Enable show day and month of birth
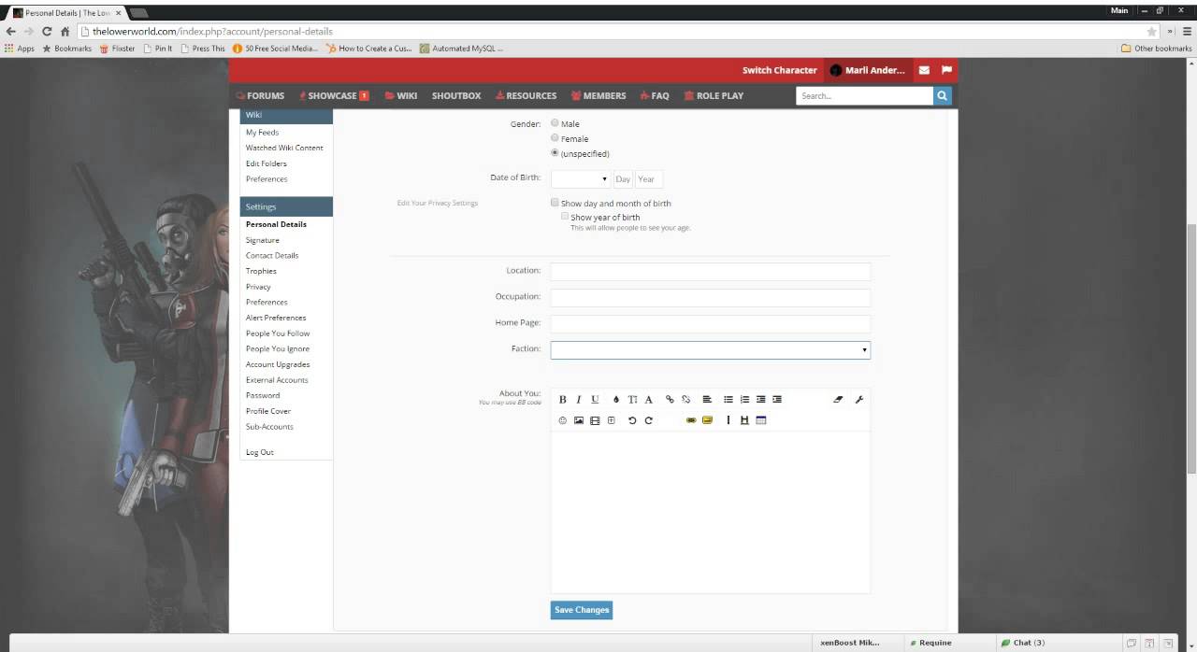Image resolution: width=1197 pixels, height=652 pixels. [x=555, y=202]
